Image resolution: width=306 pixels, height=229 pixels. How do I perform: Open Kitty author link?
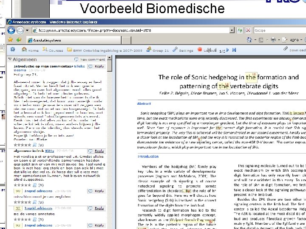click(50, 151)
